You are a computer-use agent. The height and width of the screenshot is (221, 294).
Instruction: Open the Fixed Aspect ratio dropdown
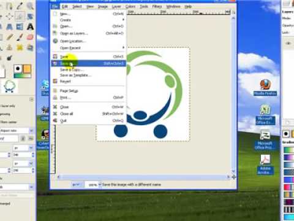pyautogui.click(x=17, y=131)
